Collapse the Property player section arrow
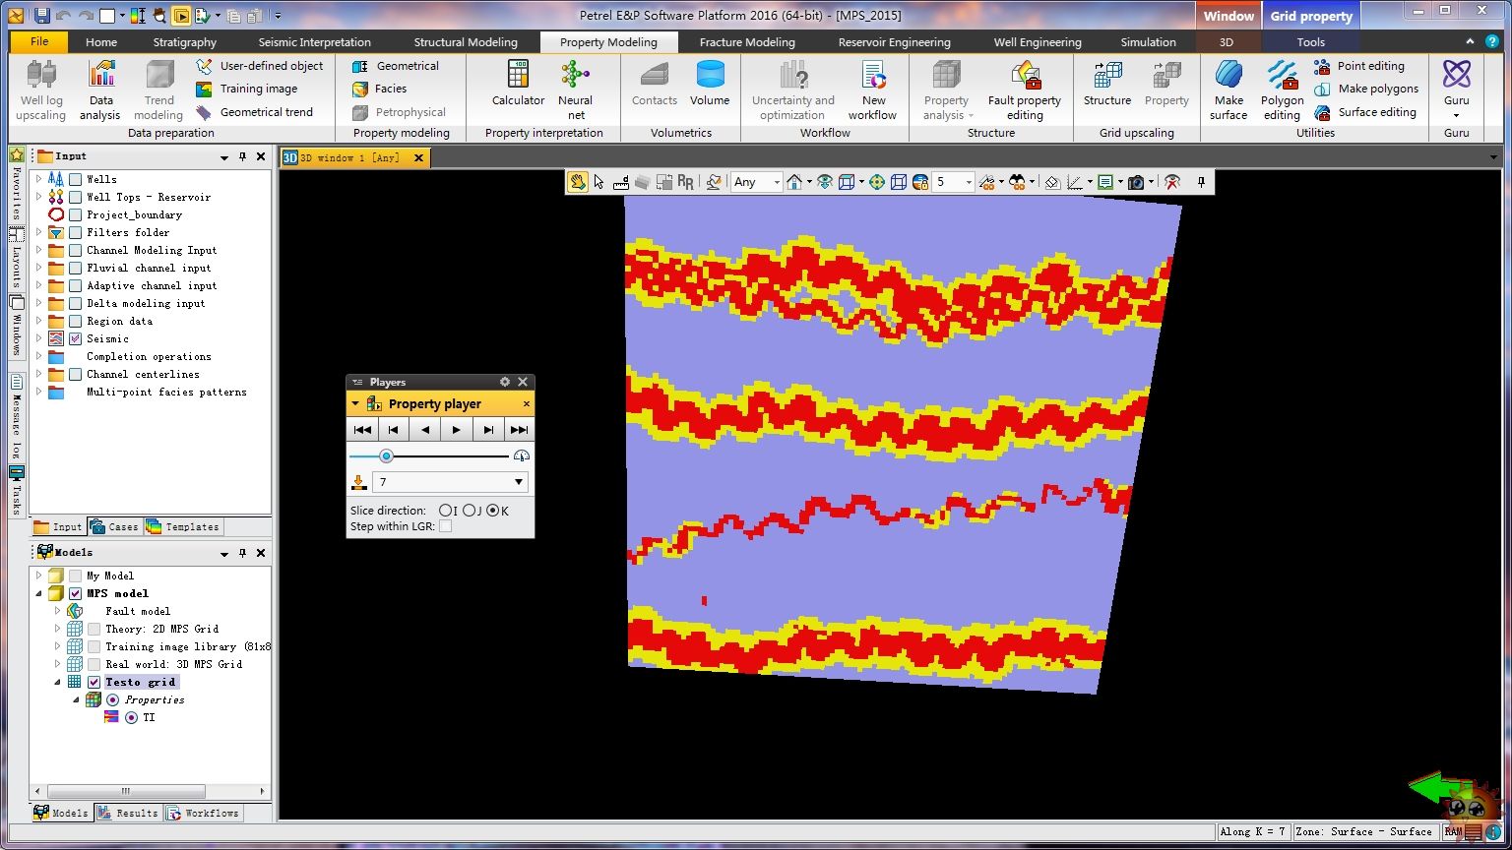Screen dimensions: 1512x850 [x=355, y=403]
